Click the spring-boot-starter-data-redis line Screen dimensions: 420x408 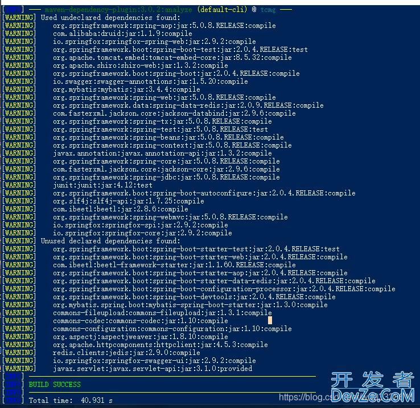click(215, 281)
